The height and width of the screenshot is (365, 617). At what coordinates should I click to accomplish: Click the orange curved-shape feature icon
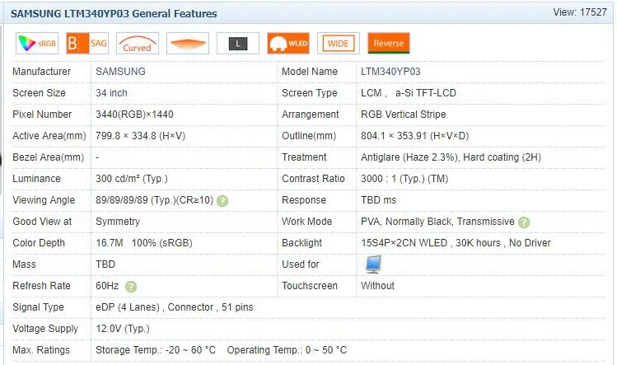tap(188, 44)
